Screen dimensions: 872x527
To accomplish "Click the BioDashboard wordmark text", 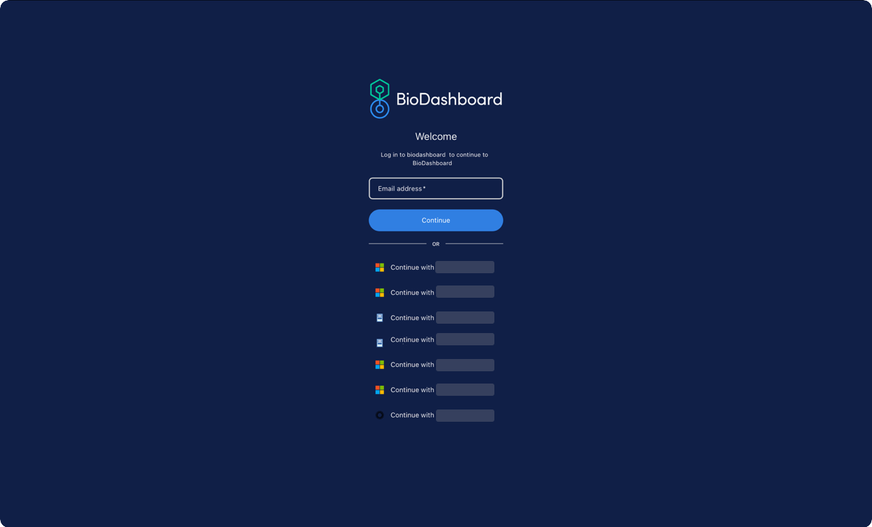I will (449, 99).
